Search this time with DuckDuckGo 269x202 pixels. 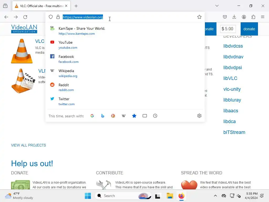point(113,116)
